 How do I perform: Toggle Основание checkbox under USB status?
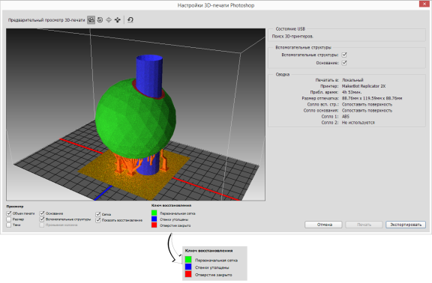click(344, 63)
